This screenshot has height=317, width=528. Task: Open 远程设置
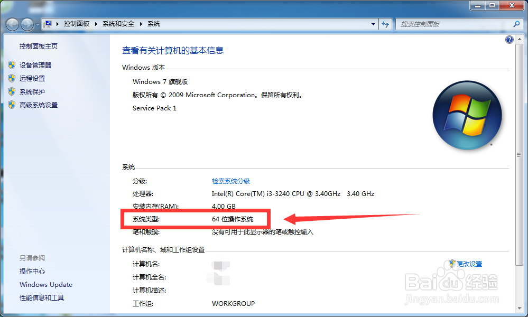coord(32,78)
